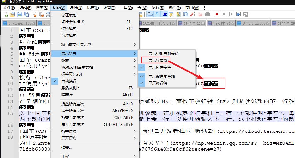Open the Document Map toolbar icon
The image size is (295, 158).
click(x=179, y=14)
